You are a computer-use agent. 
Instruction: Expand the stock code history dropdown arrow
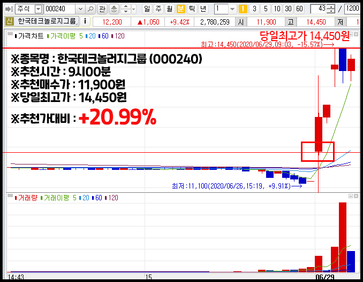pyautogui.click(x=80, y=9)
